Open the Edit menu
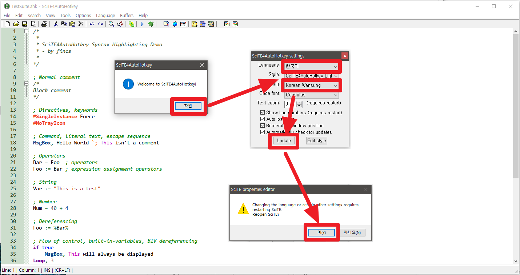 click(19, 15)
